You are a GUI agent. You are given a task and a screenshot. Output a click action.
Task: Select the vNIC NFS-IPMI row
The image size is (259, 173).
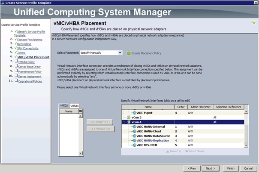click(183, 145)
